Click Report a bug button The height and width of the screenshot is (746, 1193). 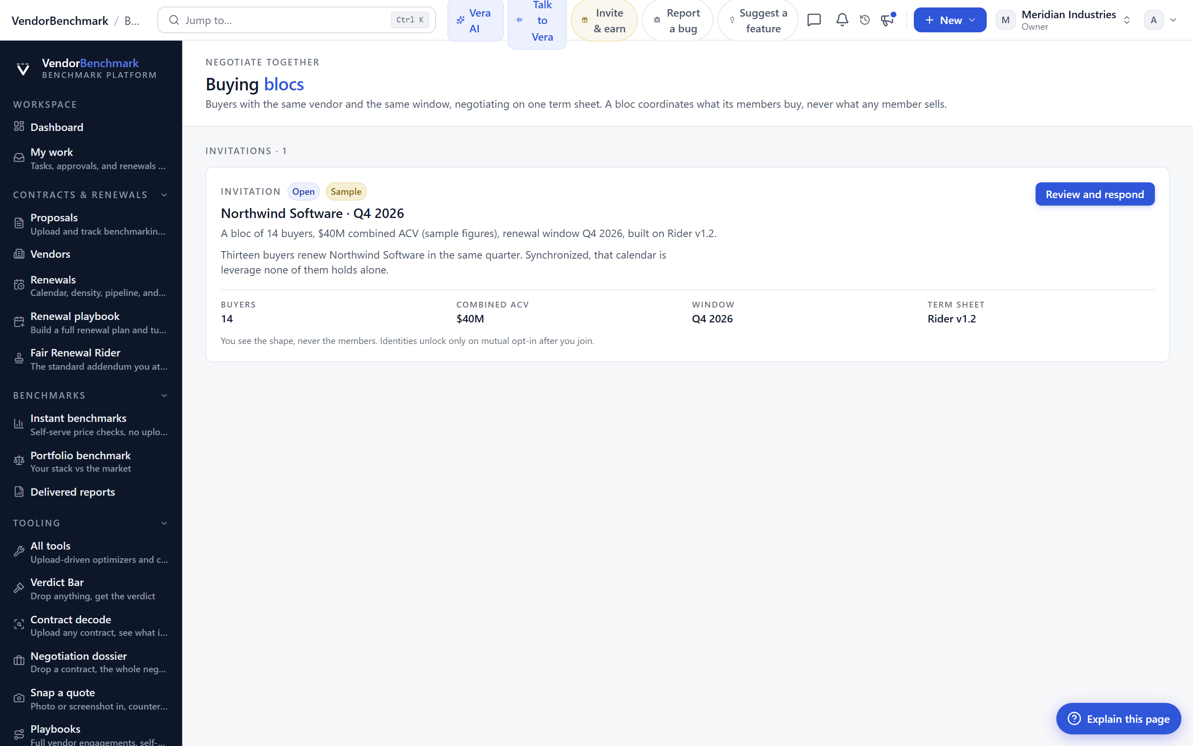(x=677, y=20)
